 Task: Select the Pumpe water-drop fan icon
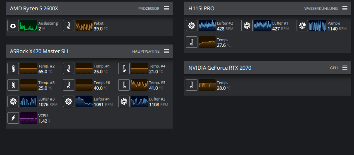click(302, 26)
